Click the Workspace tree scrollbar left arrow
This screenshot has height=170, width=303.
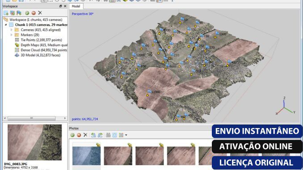click(5, 118)
